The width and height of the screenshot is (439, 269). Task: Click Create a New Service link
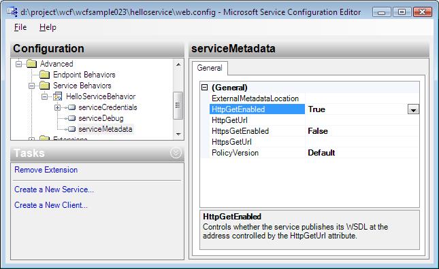(x=54, y=190)
